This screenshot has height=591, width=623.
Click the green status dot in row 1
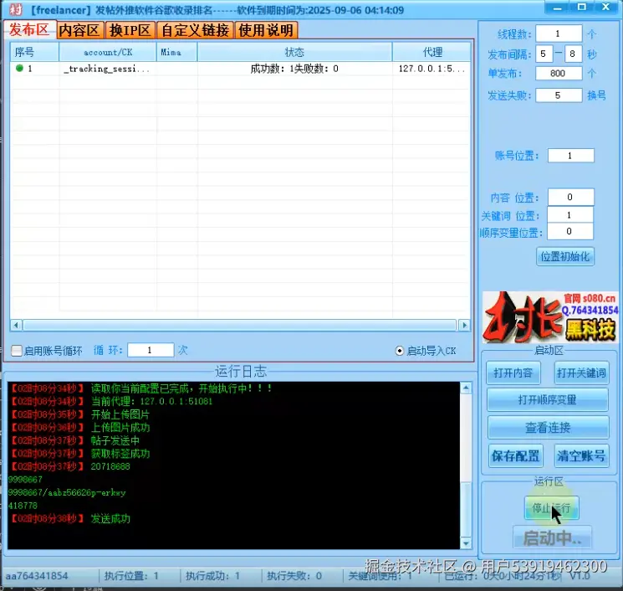point(19,69)
